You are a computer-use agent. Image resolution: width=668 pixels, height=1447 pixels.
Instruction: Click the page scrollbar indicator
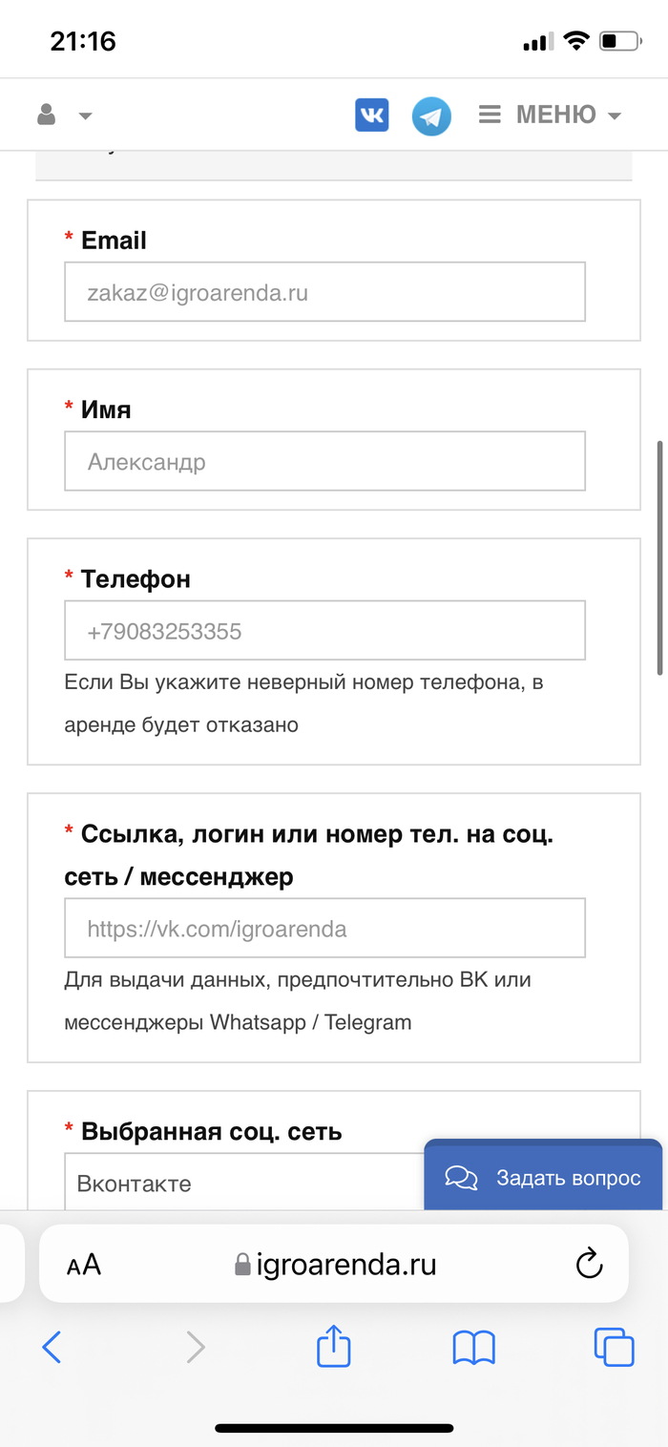(659, 558)
